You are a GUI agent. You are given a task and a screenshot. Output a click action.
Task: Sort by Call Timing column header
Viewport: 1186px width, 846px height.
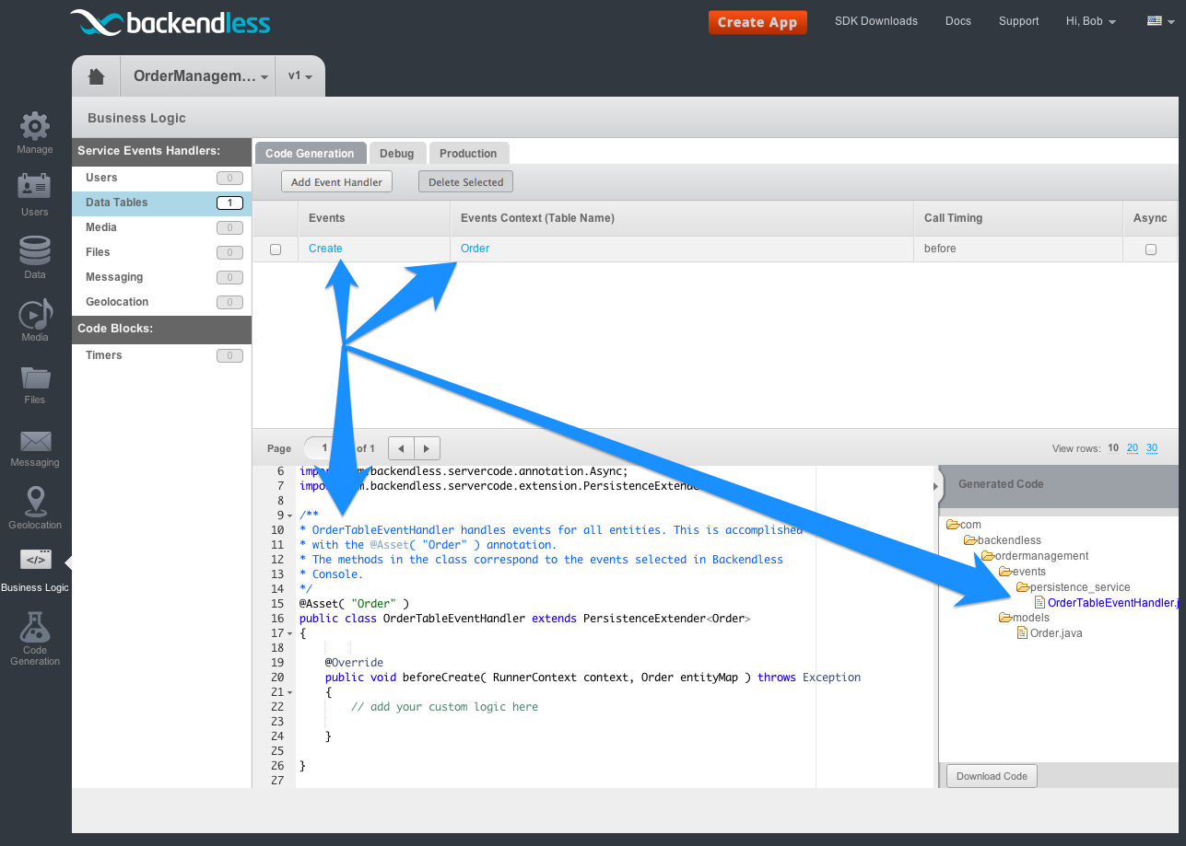pos(1018,218)
